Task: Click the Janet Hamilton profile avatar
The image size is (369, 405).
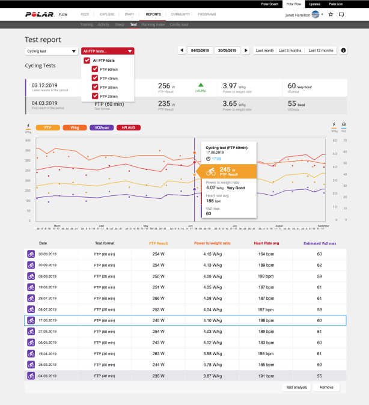Action: (x=316, y=14)
